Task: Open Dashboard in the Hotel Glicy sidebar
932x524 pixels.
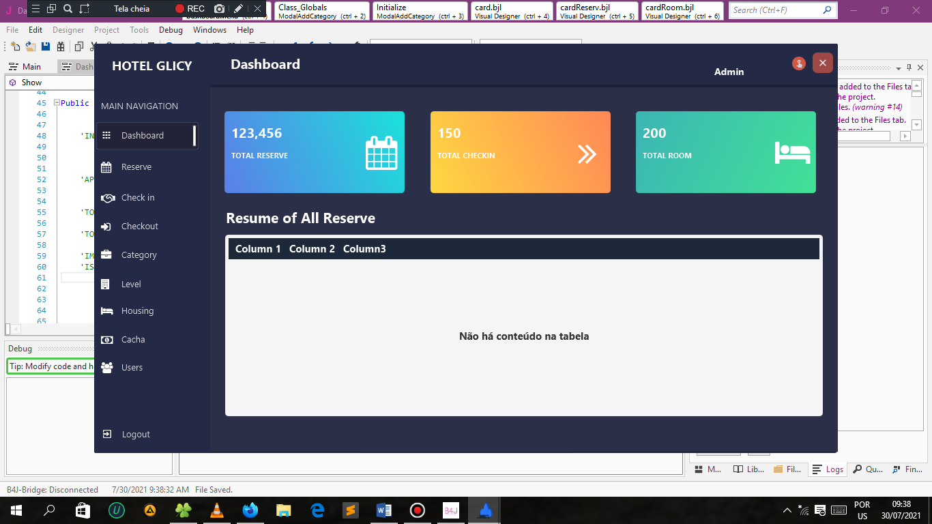Action: [x=147, y=136]
